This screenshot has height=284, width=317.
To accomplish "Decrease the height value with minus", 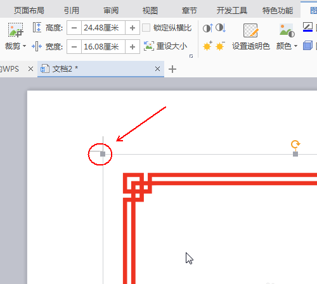I will 74,28.
